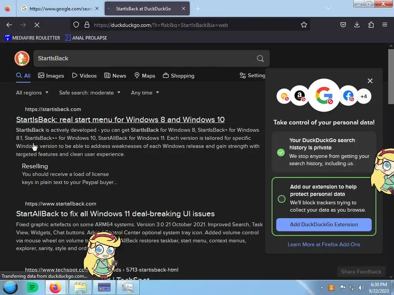Toggle the add extension circle checkbox
The width and height of the screenshot is (394, 295).
pos(281,199)
